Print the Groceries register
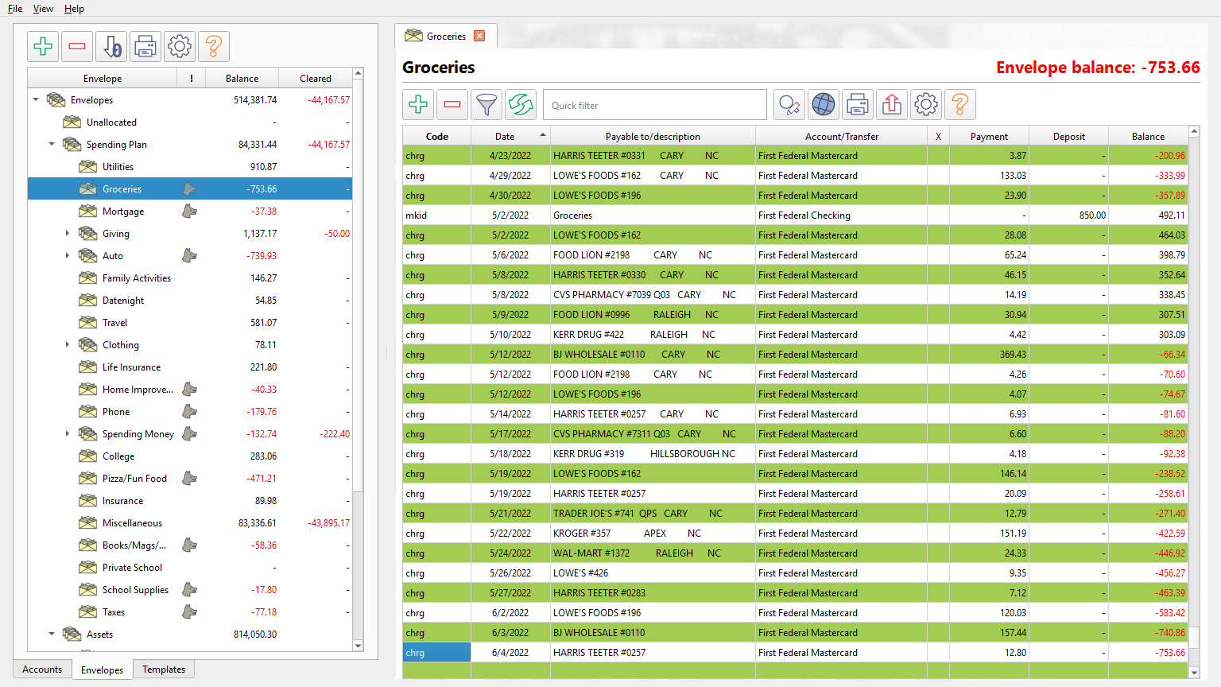 (858, 104)
